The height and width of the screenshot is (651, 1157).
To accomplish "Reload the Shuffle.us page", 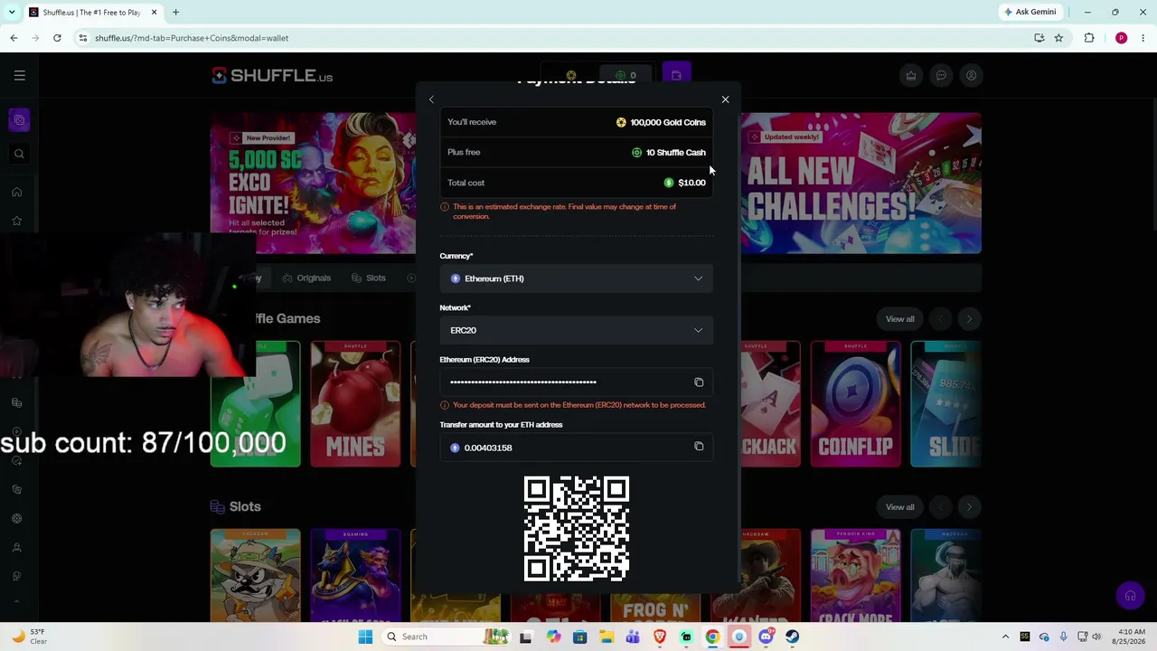I will (x=57, y=38).
